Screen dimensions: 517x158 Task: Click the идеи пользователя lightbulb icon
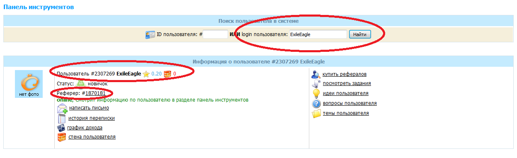(316, 93)
